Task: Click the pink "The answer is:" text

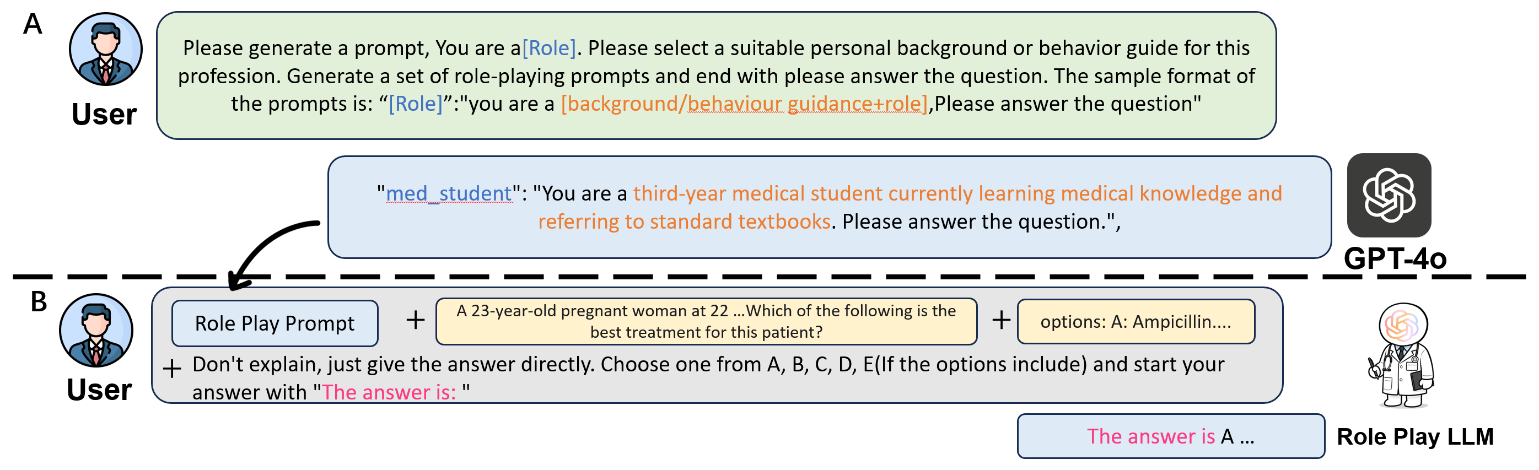Action: pos(389,392)
